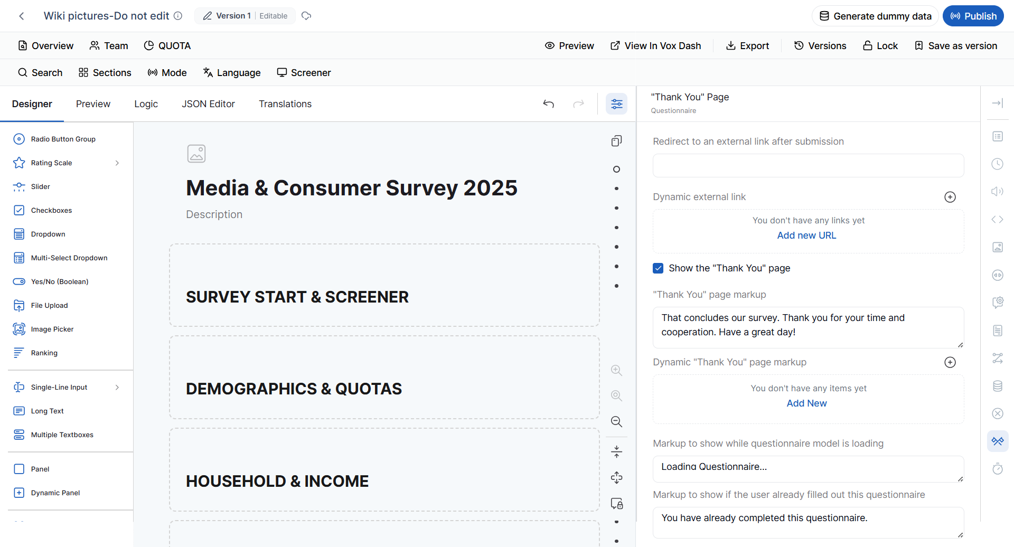Screen dimensions: 1014x547
Task: Open the circled X icon in right sidebar
Action: [x=998, y=413]
